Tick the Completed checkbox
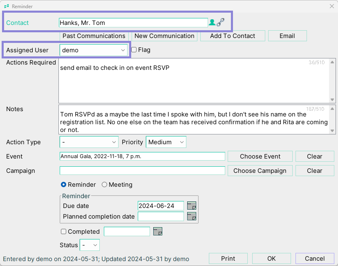 (x=63, y=232)
